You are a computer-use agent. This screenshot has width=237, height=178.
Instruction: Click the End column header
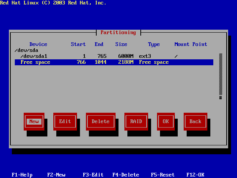click(99, 44)
